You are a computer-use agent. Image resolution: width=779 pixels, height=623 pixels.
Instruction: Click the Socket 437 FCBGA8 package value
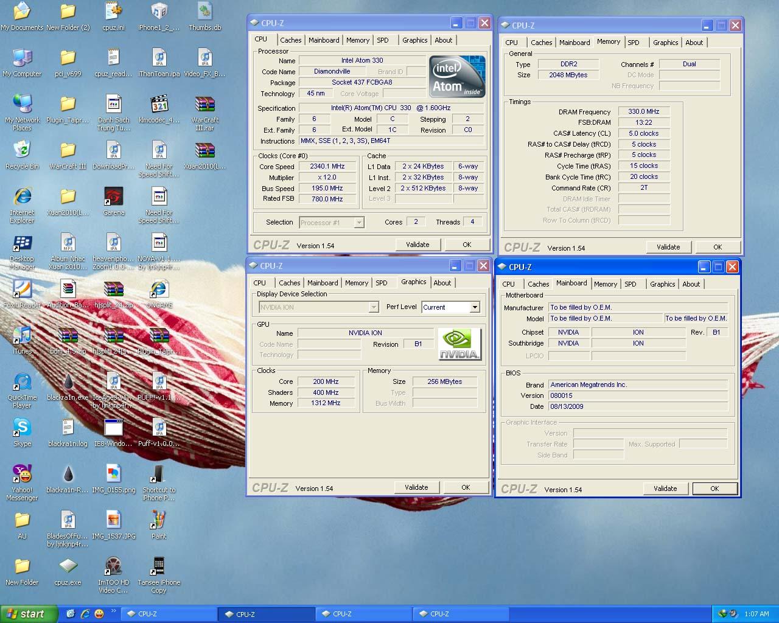click(x=362, y=82)
